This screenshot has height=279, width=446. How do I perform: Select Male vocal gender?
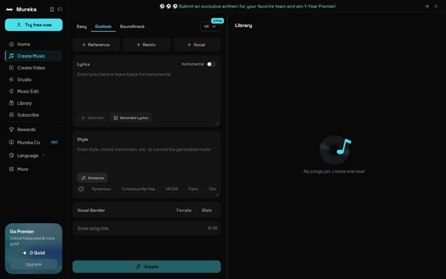(x=207, y=210)
